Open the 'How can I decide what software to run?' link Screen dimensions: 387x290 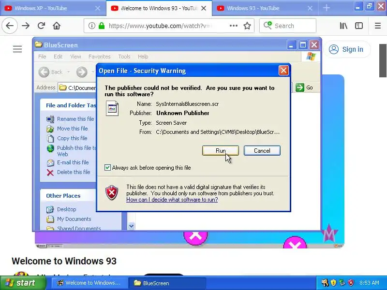tap(172, 200)
